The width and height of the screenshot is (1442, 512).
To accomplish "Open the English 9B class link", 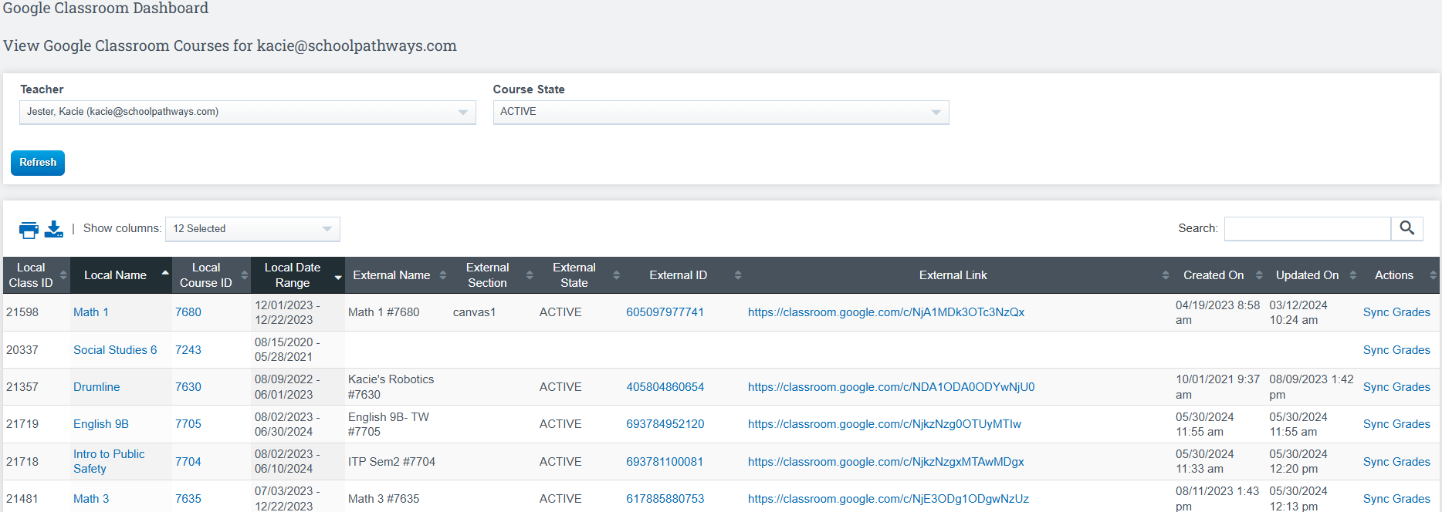I will click(x=101, y=424).
